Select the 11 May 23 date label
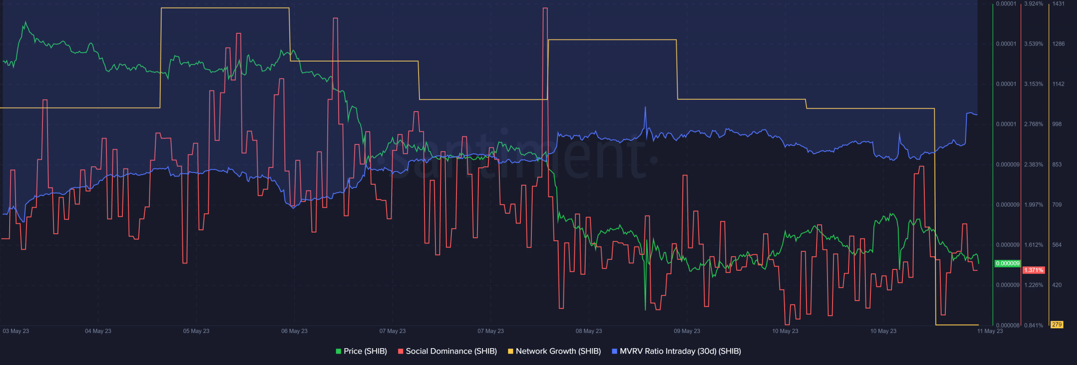Viewport: 1077px width, 365px height. pyautogui.click(x=990, y=331)
